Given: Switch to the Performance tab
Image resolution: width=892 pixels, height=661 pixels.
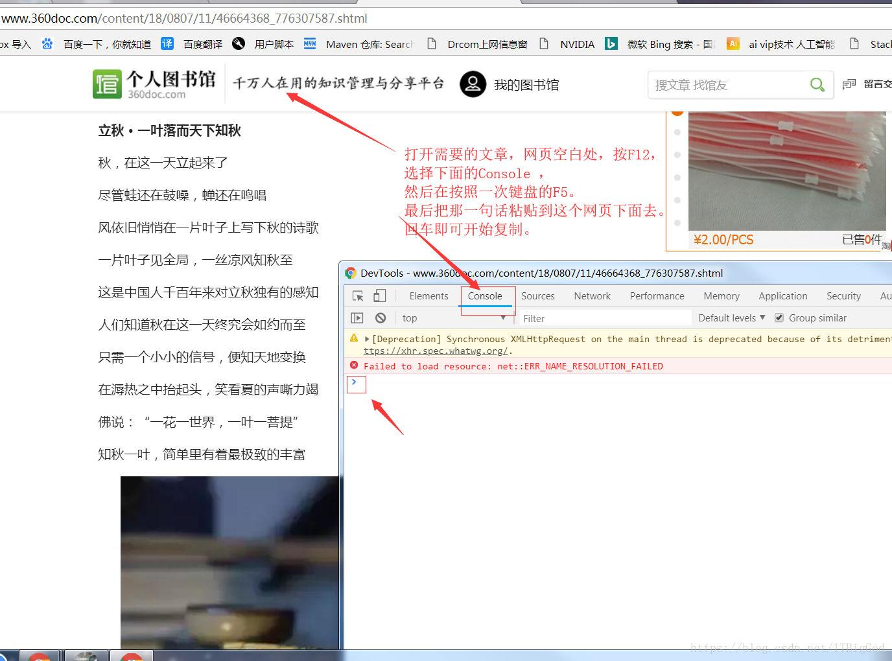Looking at the screenshot, I should [657, 296].
